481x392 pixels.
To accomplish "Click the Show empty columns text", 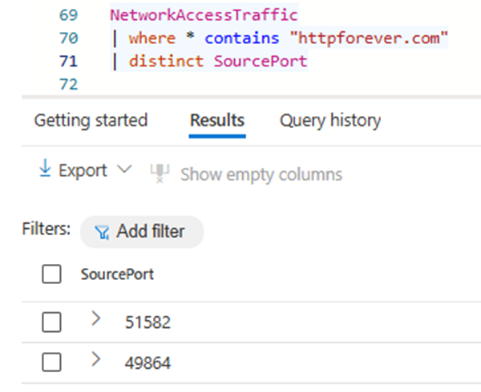I will (x=261, y=174).
